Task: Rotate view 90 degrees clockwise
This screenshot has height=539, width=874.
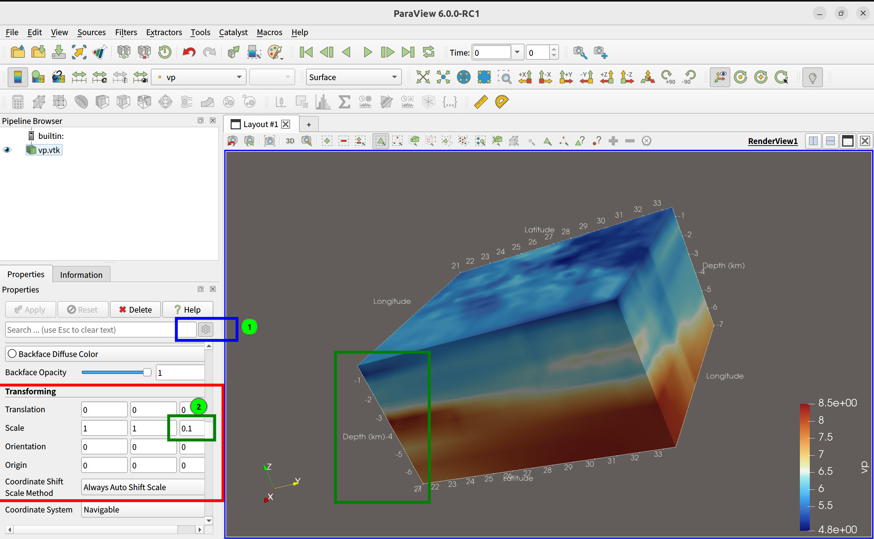Action: [668, 77]
